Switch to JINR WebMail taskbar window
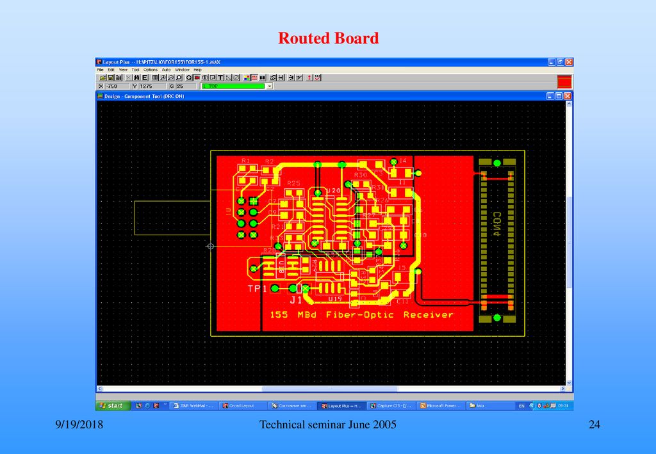This screenshot has width=656, height=454. tap(193, 405)
